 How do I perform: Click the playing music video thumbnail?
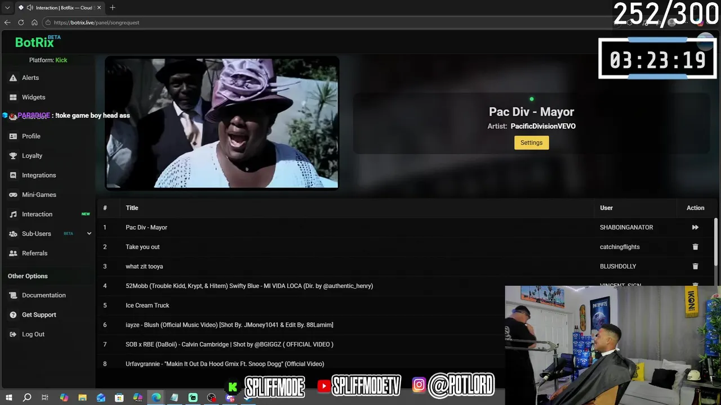coord(222,123)
